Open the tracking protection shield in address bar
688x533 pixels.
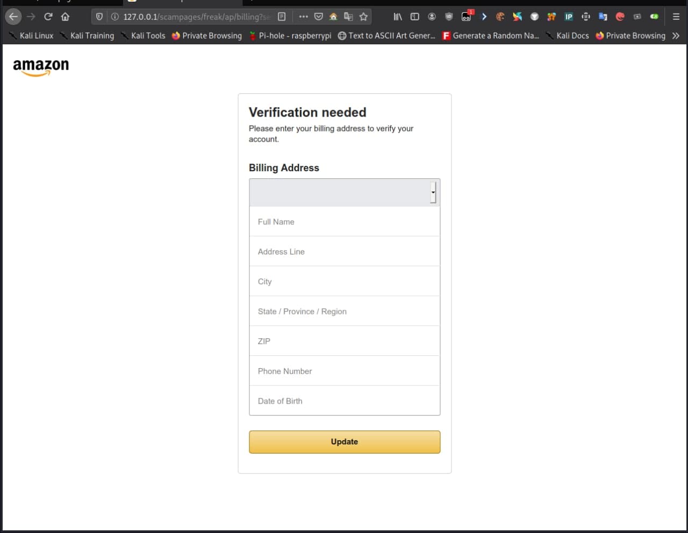(x=99, y=17)
